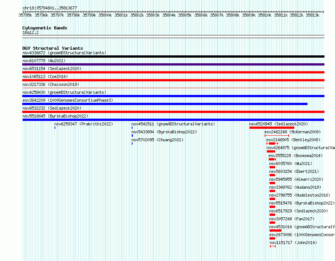Image resolution: width=335 pixels, height=261 pixels.
Task: Open nsv5702095 (Chuang2021) label
Action: coord(157,140)
